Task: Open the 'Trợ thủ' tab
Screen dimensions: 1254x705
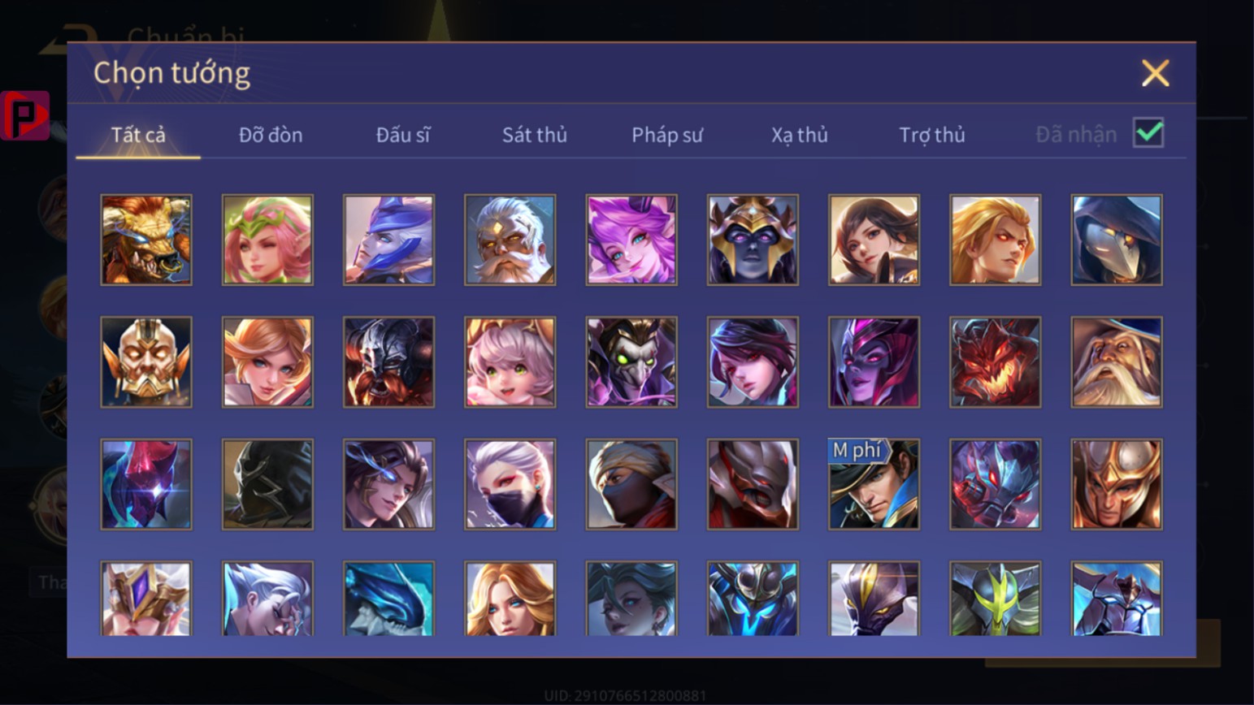Action: pyautogui.click(x=932, y=135)
